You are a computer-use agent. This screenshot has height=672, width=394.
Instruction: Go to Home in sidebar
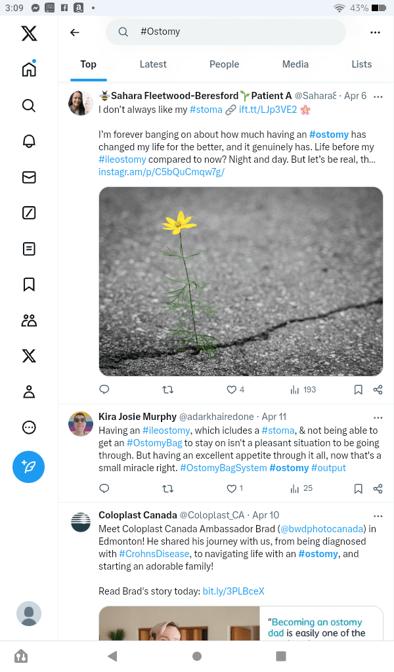click(29, 70)
